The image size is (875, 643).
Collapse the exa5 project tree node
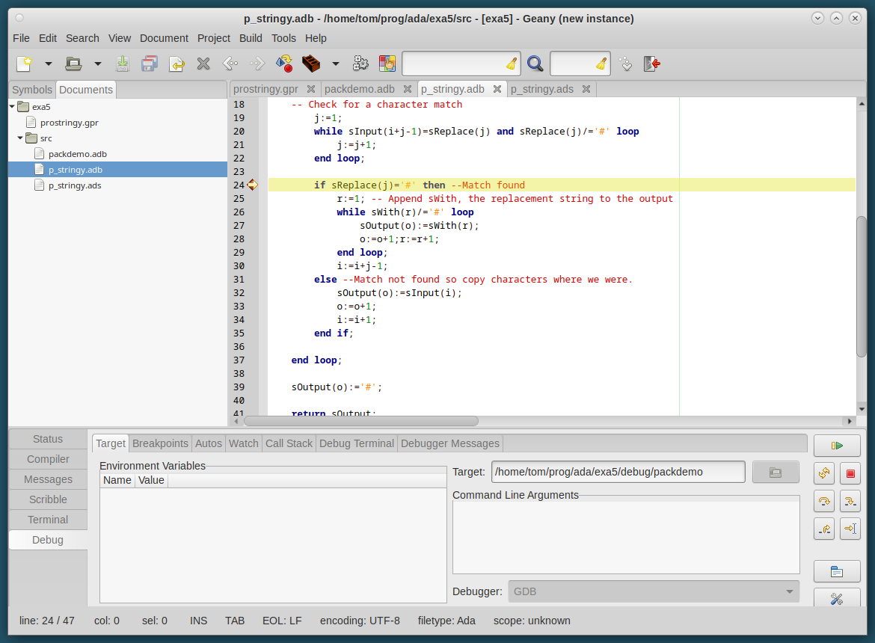pyautogui.click(x=13, y=107)
